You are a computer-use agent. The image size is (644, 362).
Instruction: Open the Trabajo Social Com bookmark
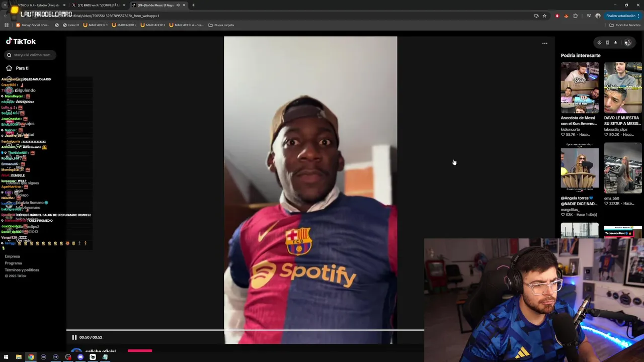[33, 25]
